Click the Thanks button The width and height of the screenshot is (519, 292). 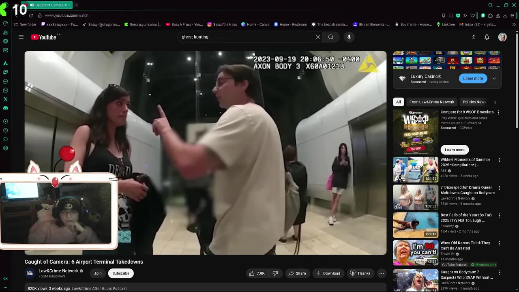(x=360, y=273)
